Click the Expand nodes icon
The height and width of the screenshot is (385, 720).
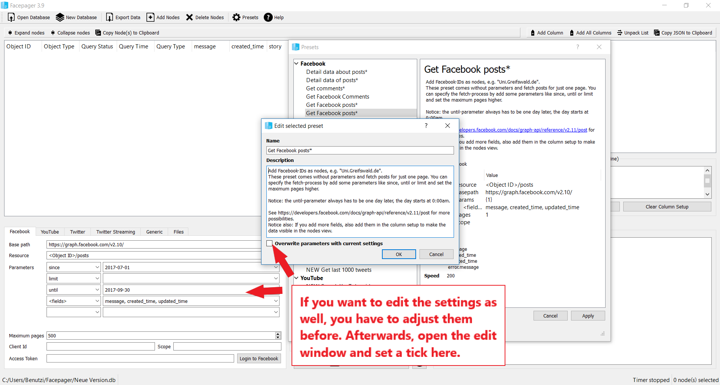(10, 33)
